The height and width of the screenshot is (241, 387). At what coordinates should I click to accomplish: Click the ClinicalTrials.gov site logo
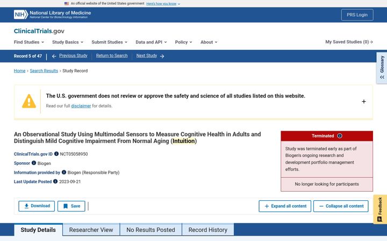(39, 31)
